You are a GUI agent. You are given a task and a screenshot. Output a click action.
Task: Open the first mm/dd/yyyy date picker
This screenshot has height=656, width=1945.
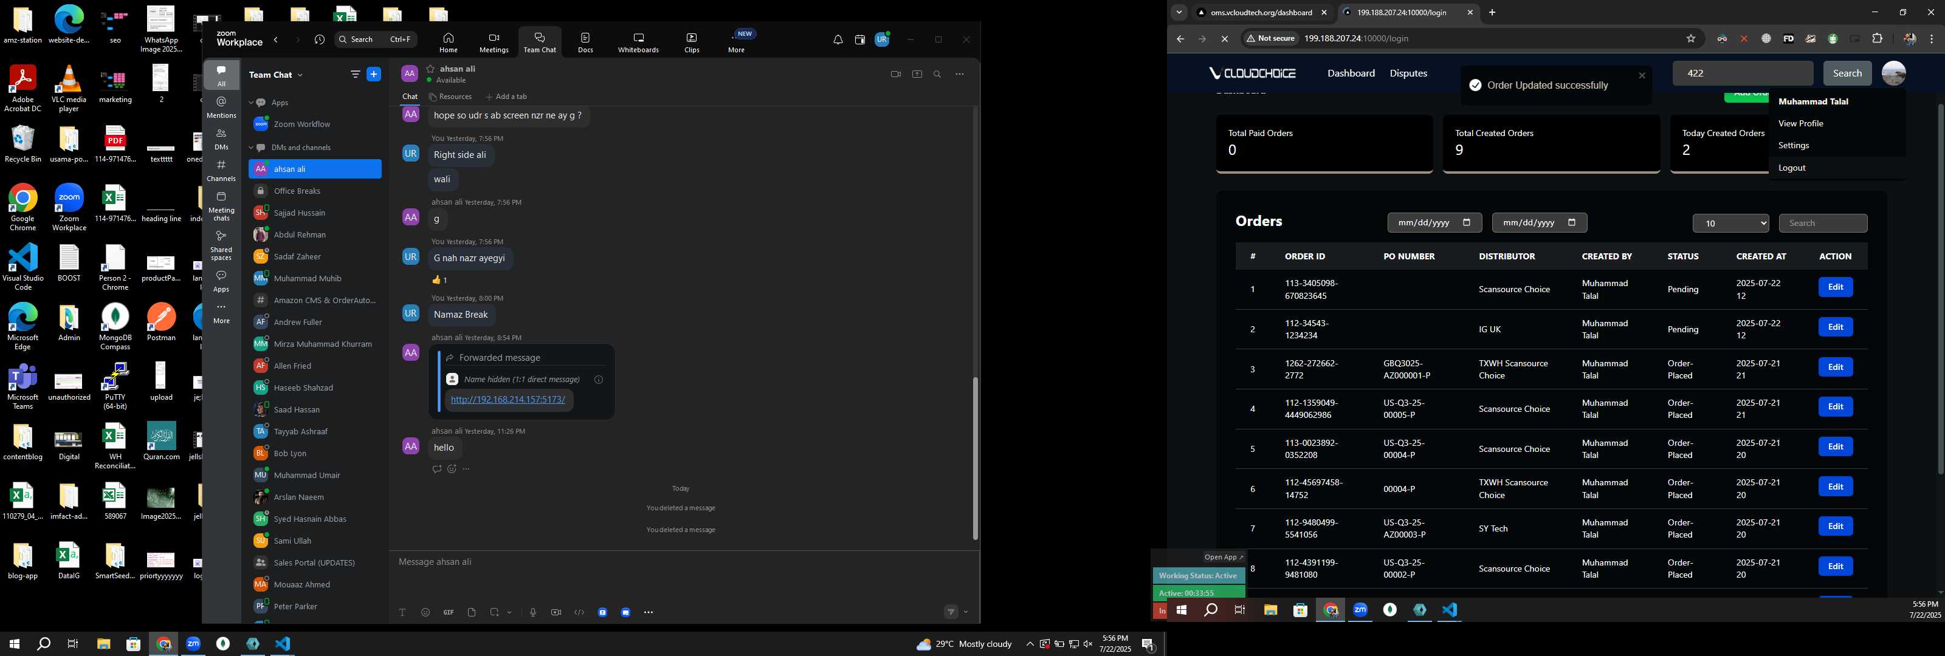pyautogui.click(x=1434, y=223)
